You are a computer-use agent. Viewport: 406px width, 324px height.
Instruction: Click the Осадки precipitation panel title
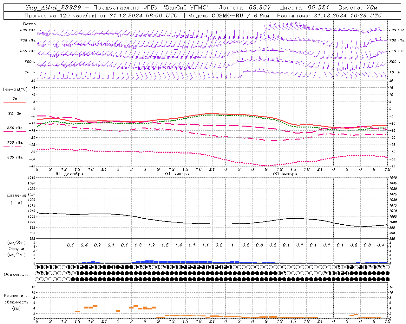pos(16,249)
